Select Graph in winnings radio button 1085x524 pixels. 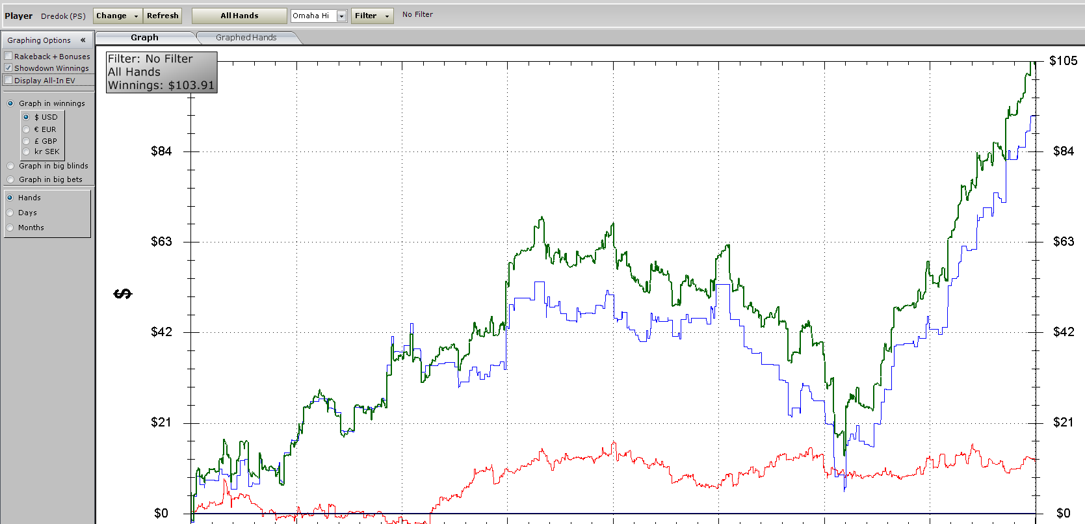[10, 103]
